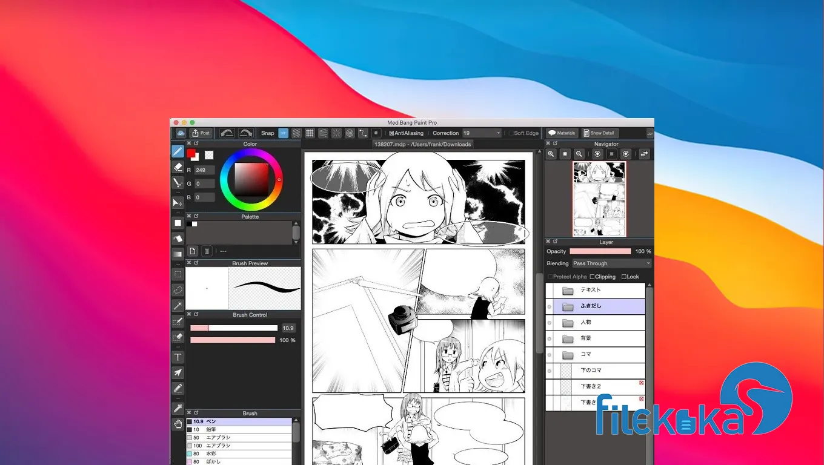Select the Eraser tool
The width and height of the screenshot is (824, 465).
point(178,167)
